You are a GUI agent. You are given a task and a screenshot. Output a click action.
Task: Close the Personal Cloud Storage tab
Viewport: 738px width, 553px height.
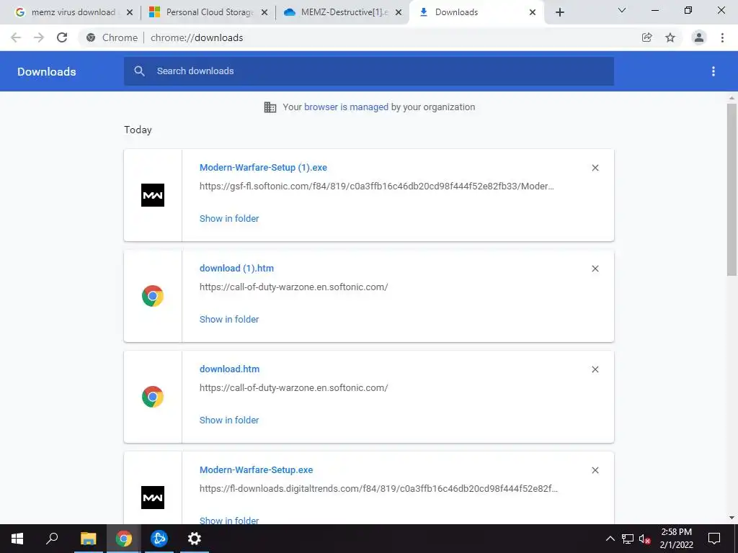point(264,12)
